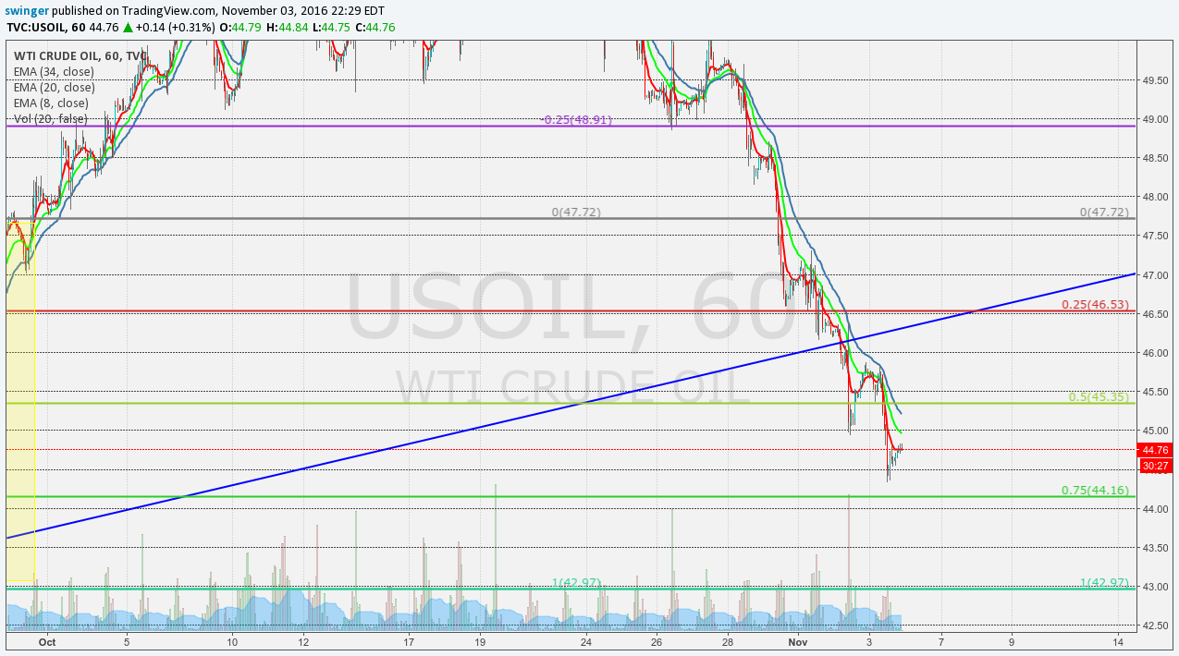Click the red current price tag "44.76"
The height and width of the screenshot is (656, 1179).
pos(1156,450)
